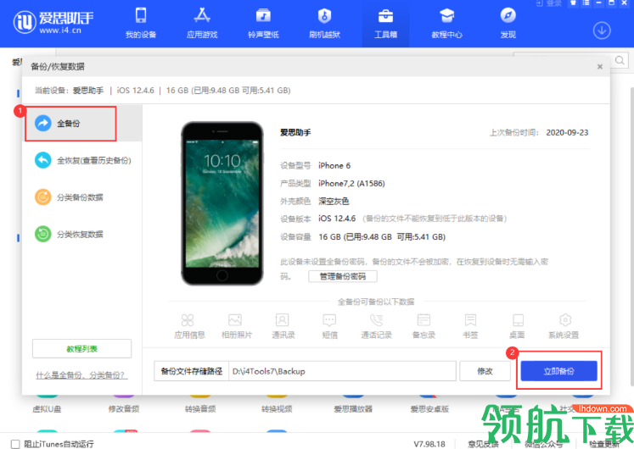Screen dimensions: 634x449
Task: Click the 应用信息 data icon
Action: (189, 326)
